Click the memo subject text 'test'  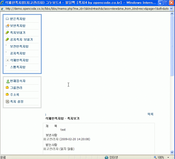coord(63,130)
